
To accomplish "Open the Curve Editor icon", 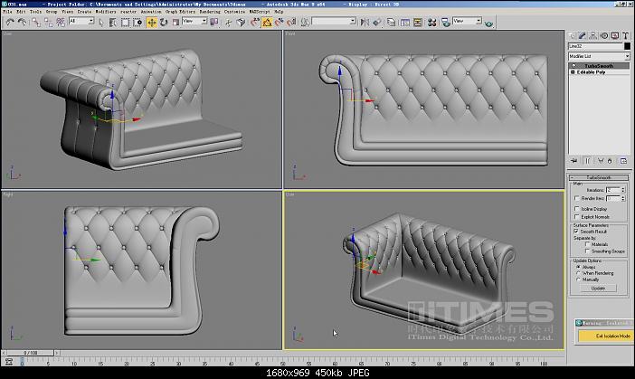I will [x=405, y=23].
